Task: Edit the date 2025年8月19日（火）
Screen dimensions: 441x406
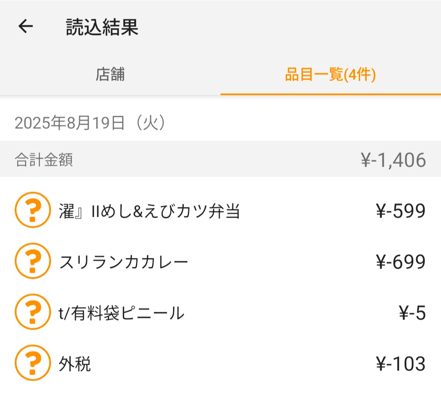Action: click(x=90, y=123)
